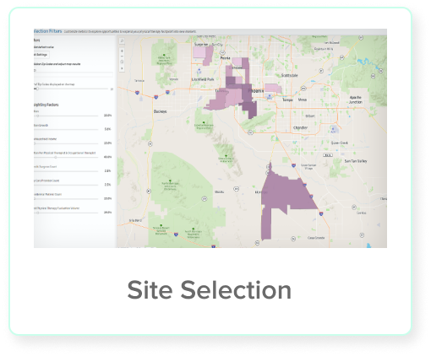Viewport: 431px width, 356px height.
Task: Select the light purple zip region near Surprise
Action: click(199, 52)
